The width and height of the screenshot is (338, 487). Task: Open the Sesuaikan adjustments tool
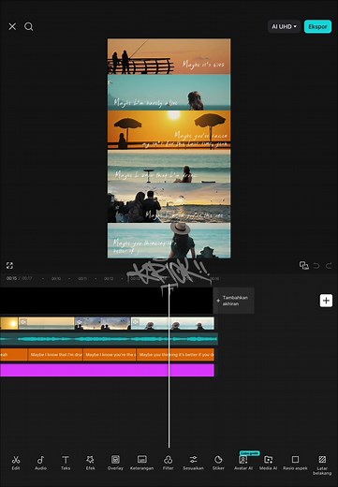[x=193, y=463]
